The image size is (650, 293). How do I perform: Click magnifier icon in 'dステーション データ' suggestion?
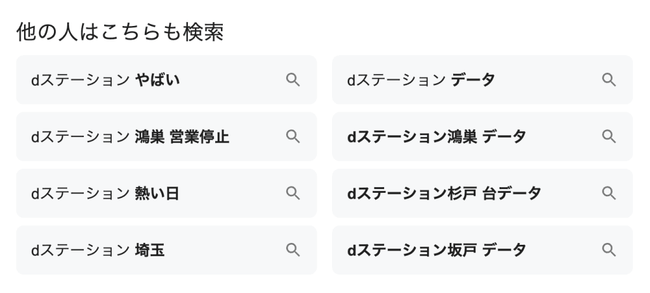click(609, 80)
